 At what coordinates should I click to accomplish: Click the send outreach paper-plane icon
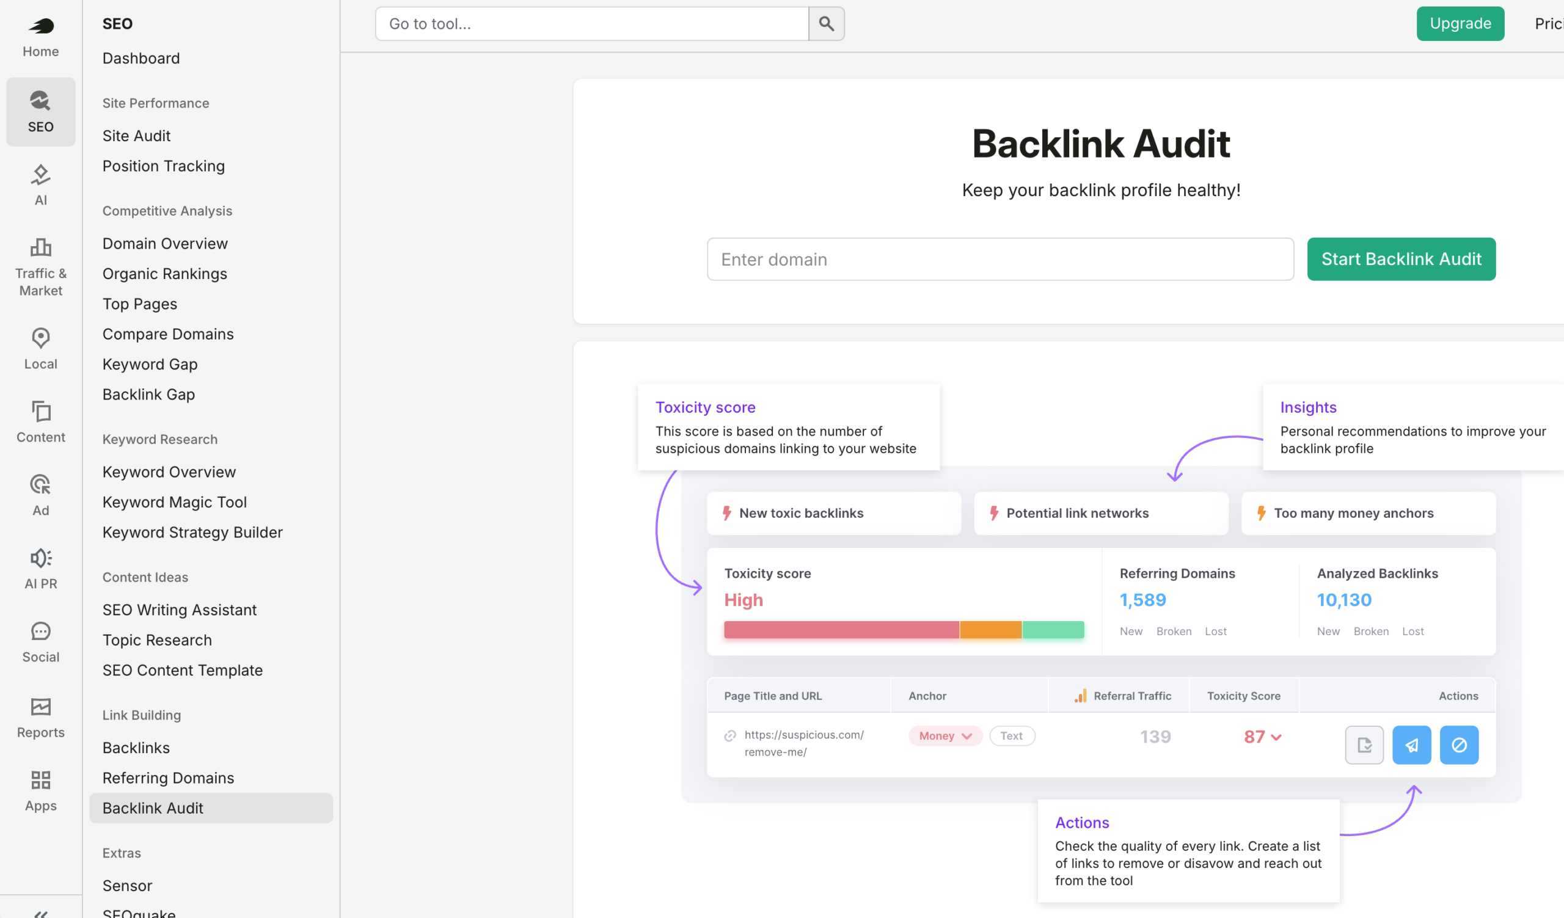click(1411, 745)
